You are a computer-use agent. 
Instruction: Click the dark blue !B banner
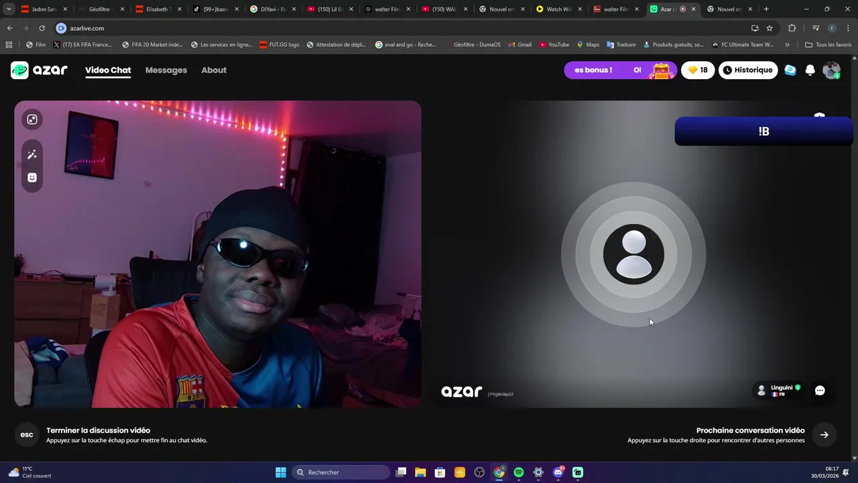coord(764,131)
